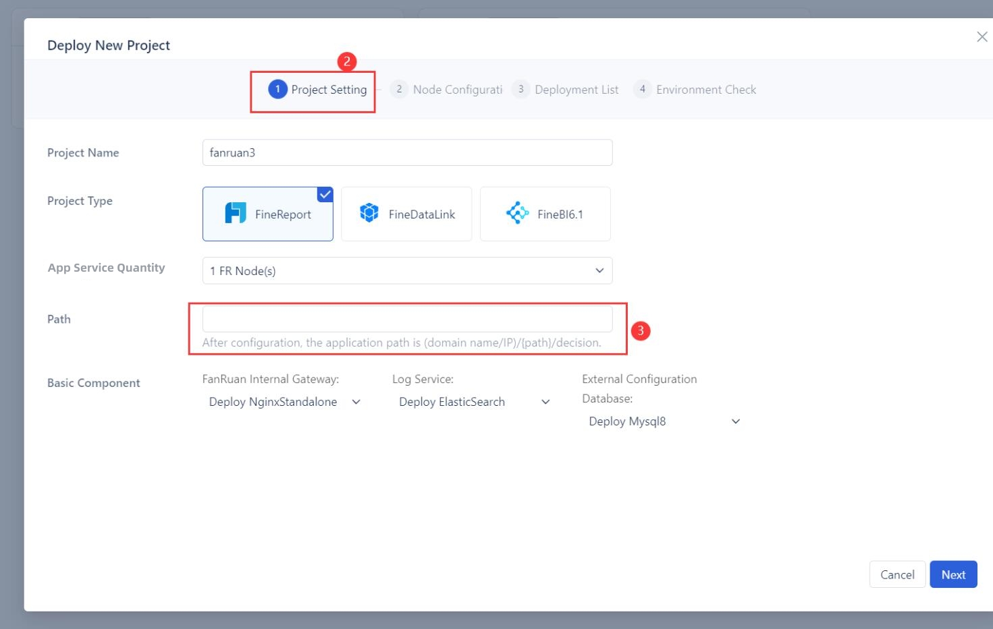Select FineDataLink as the project type
993x629 pixels.
pos(406,214)
